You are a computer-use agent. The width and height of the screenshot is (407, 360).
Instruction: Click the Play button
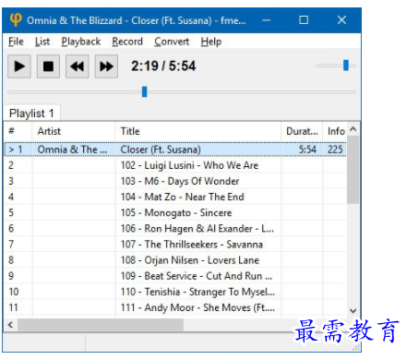click(19, 66)
